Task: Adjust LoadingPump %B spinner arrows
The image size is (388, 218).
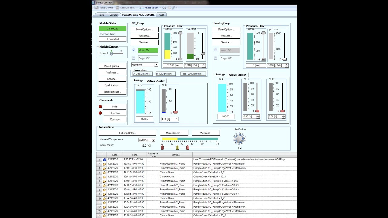Action: [x=258, y=117]
